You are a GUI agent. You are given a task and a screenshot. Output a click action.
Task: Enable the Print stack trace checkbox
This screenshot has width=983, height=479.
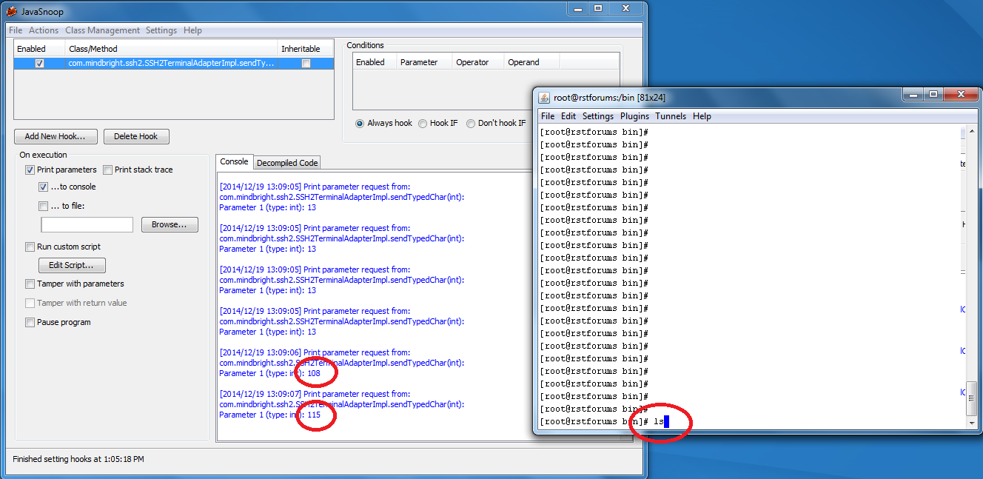[108, 170]
